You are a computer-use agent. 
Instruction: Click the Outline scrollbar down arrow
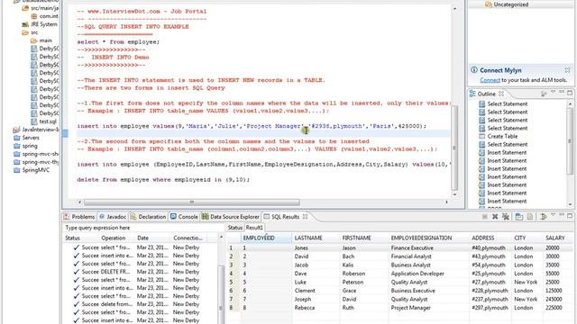point(570,204)
